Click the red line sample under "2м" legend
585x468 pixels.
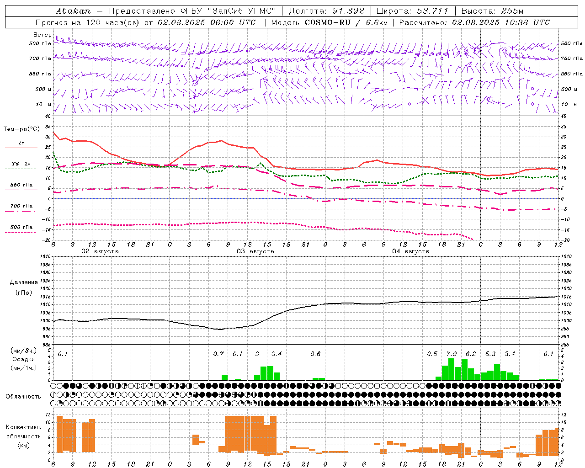pyautogui.click(x=21, y=148)
